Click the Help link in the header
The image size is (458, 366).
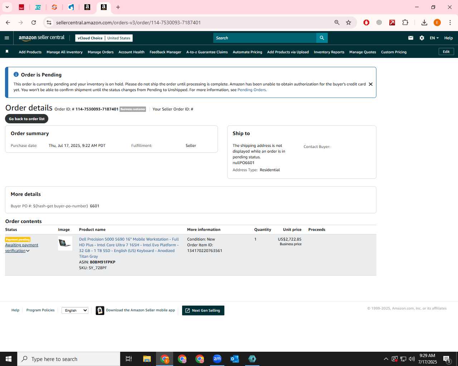pyautogui.click(x=448, y=38)
